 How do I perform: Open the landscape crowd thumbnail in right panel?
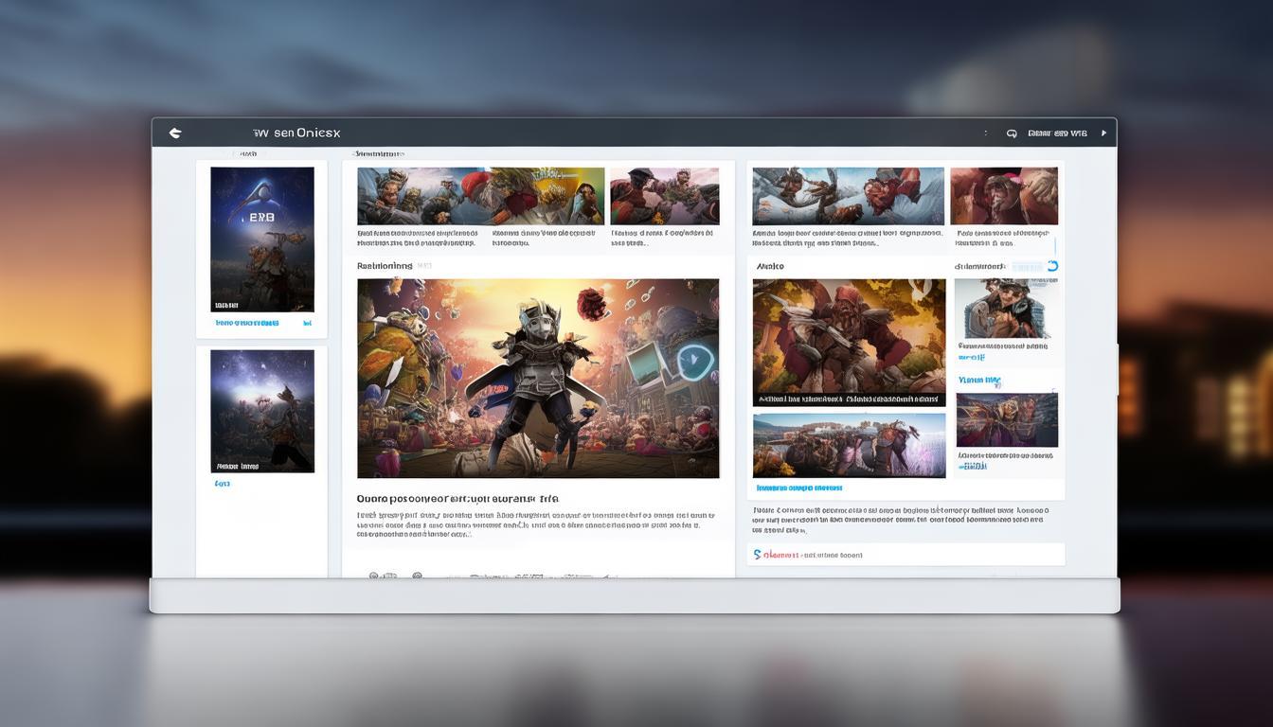849,445
